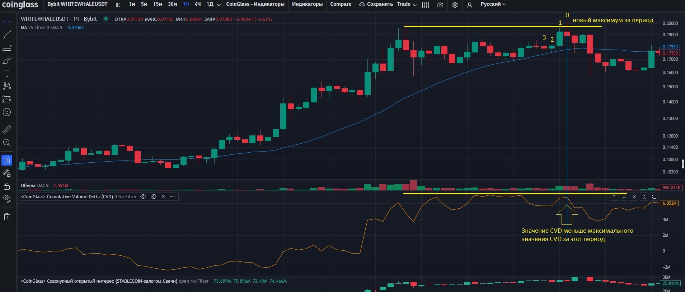Open the Индикаторы menu
Image resolution: width=685 pixels, height=292 pixels.
307,4
